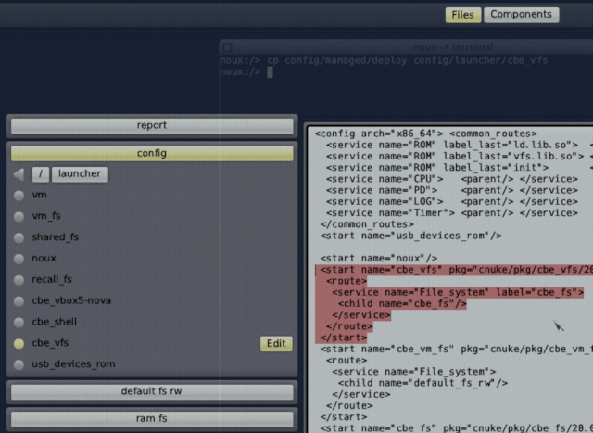
Task: Select the shared_fs radio button
Action: [19, 237]
